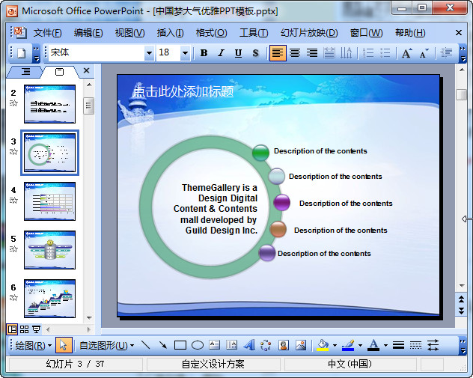Switch to normal view
This screenshot has width=473, height=378.
click(12, 329)
